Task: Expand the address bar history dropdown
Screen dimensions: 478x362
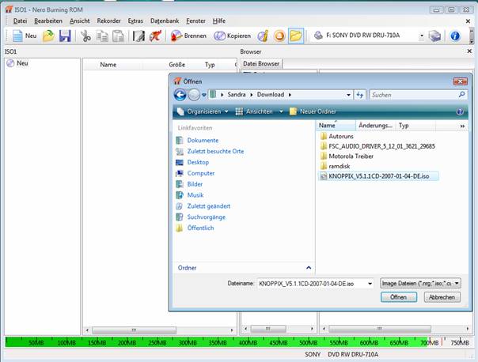Action: [348, 95]
